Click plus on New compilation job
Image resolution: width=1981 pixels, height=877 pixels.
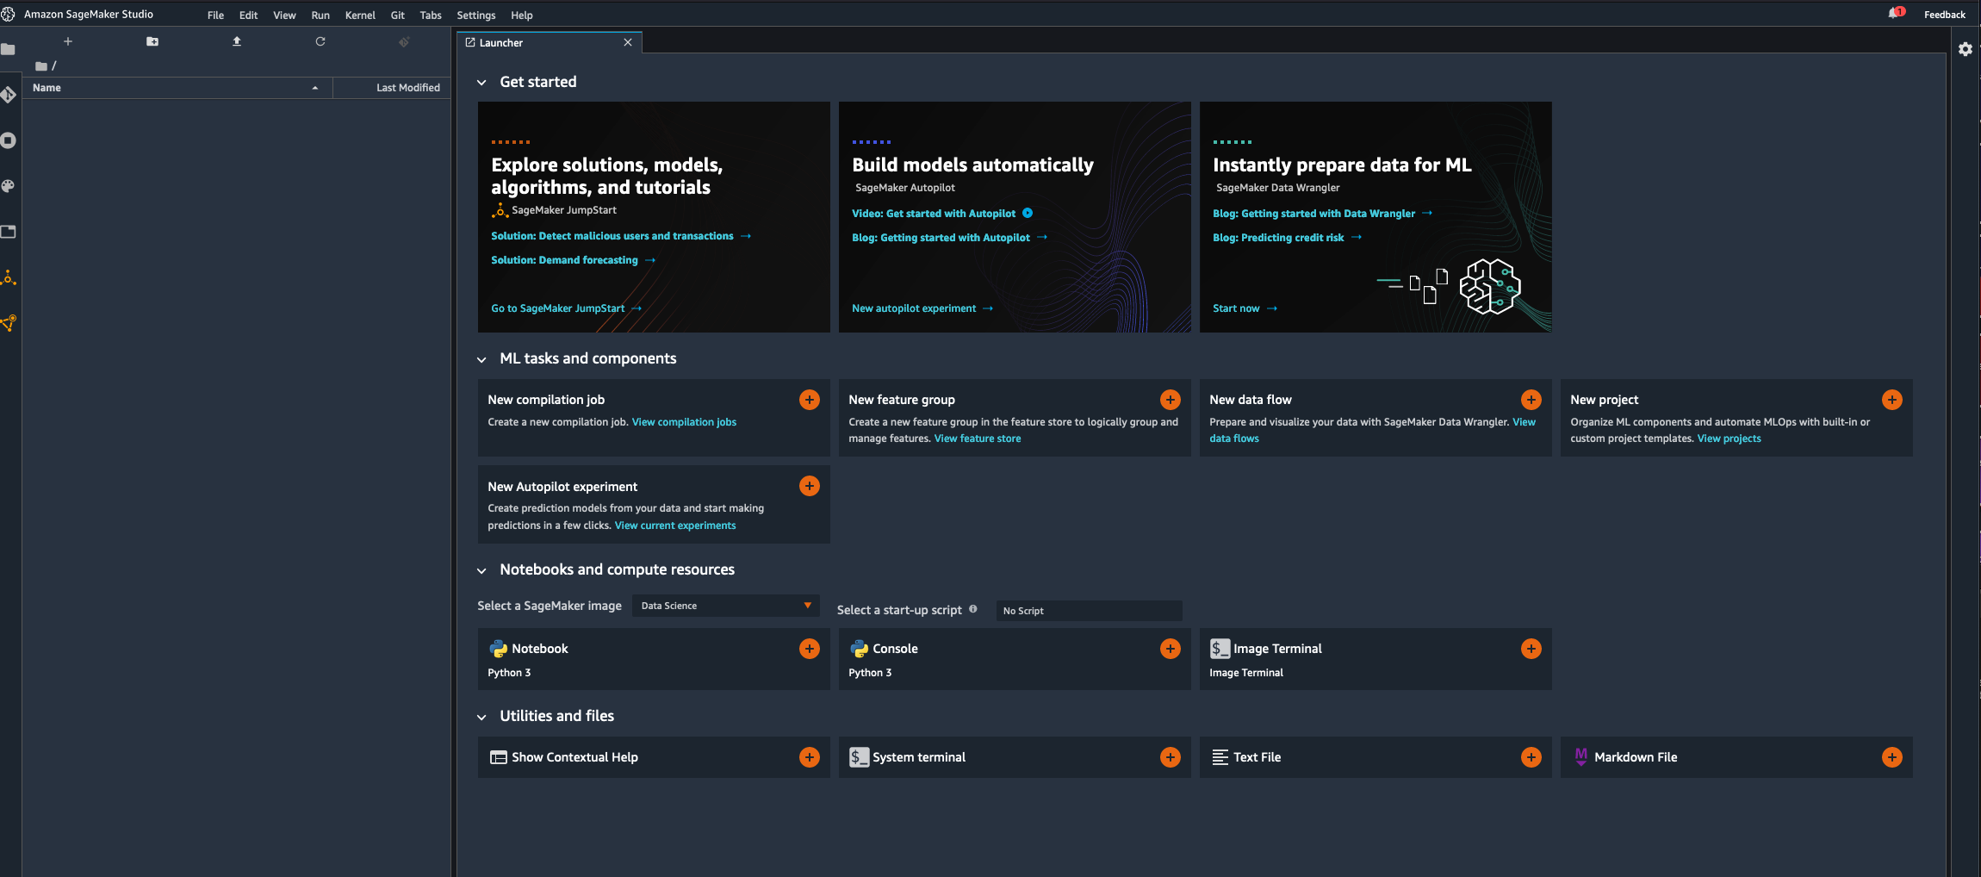810,400
